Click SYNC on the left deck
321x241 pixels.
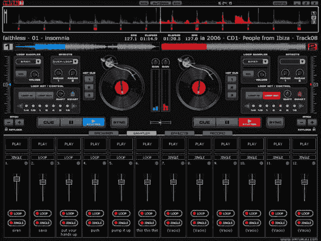point(119,123)
